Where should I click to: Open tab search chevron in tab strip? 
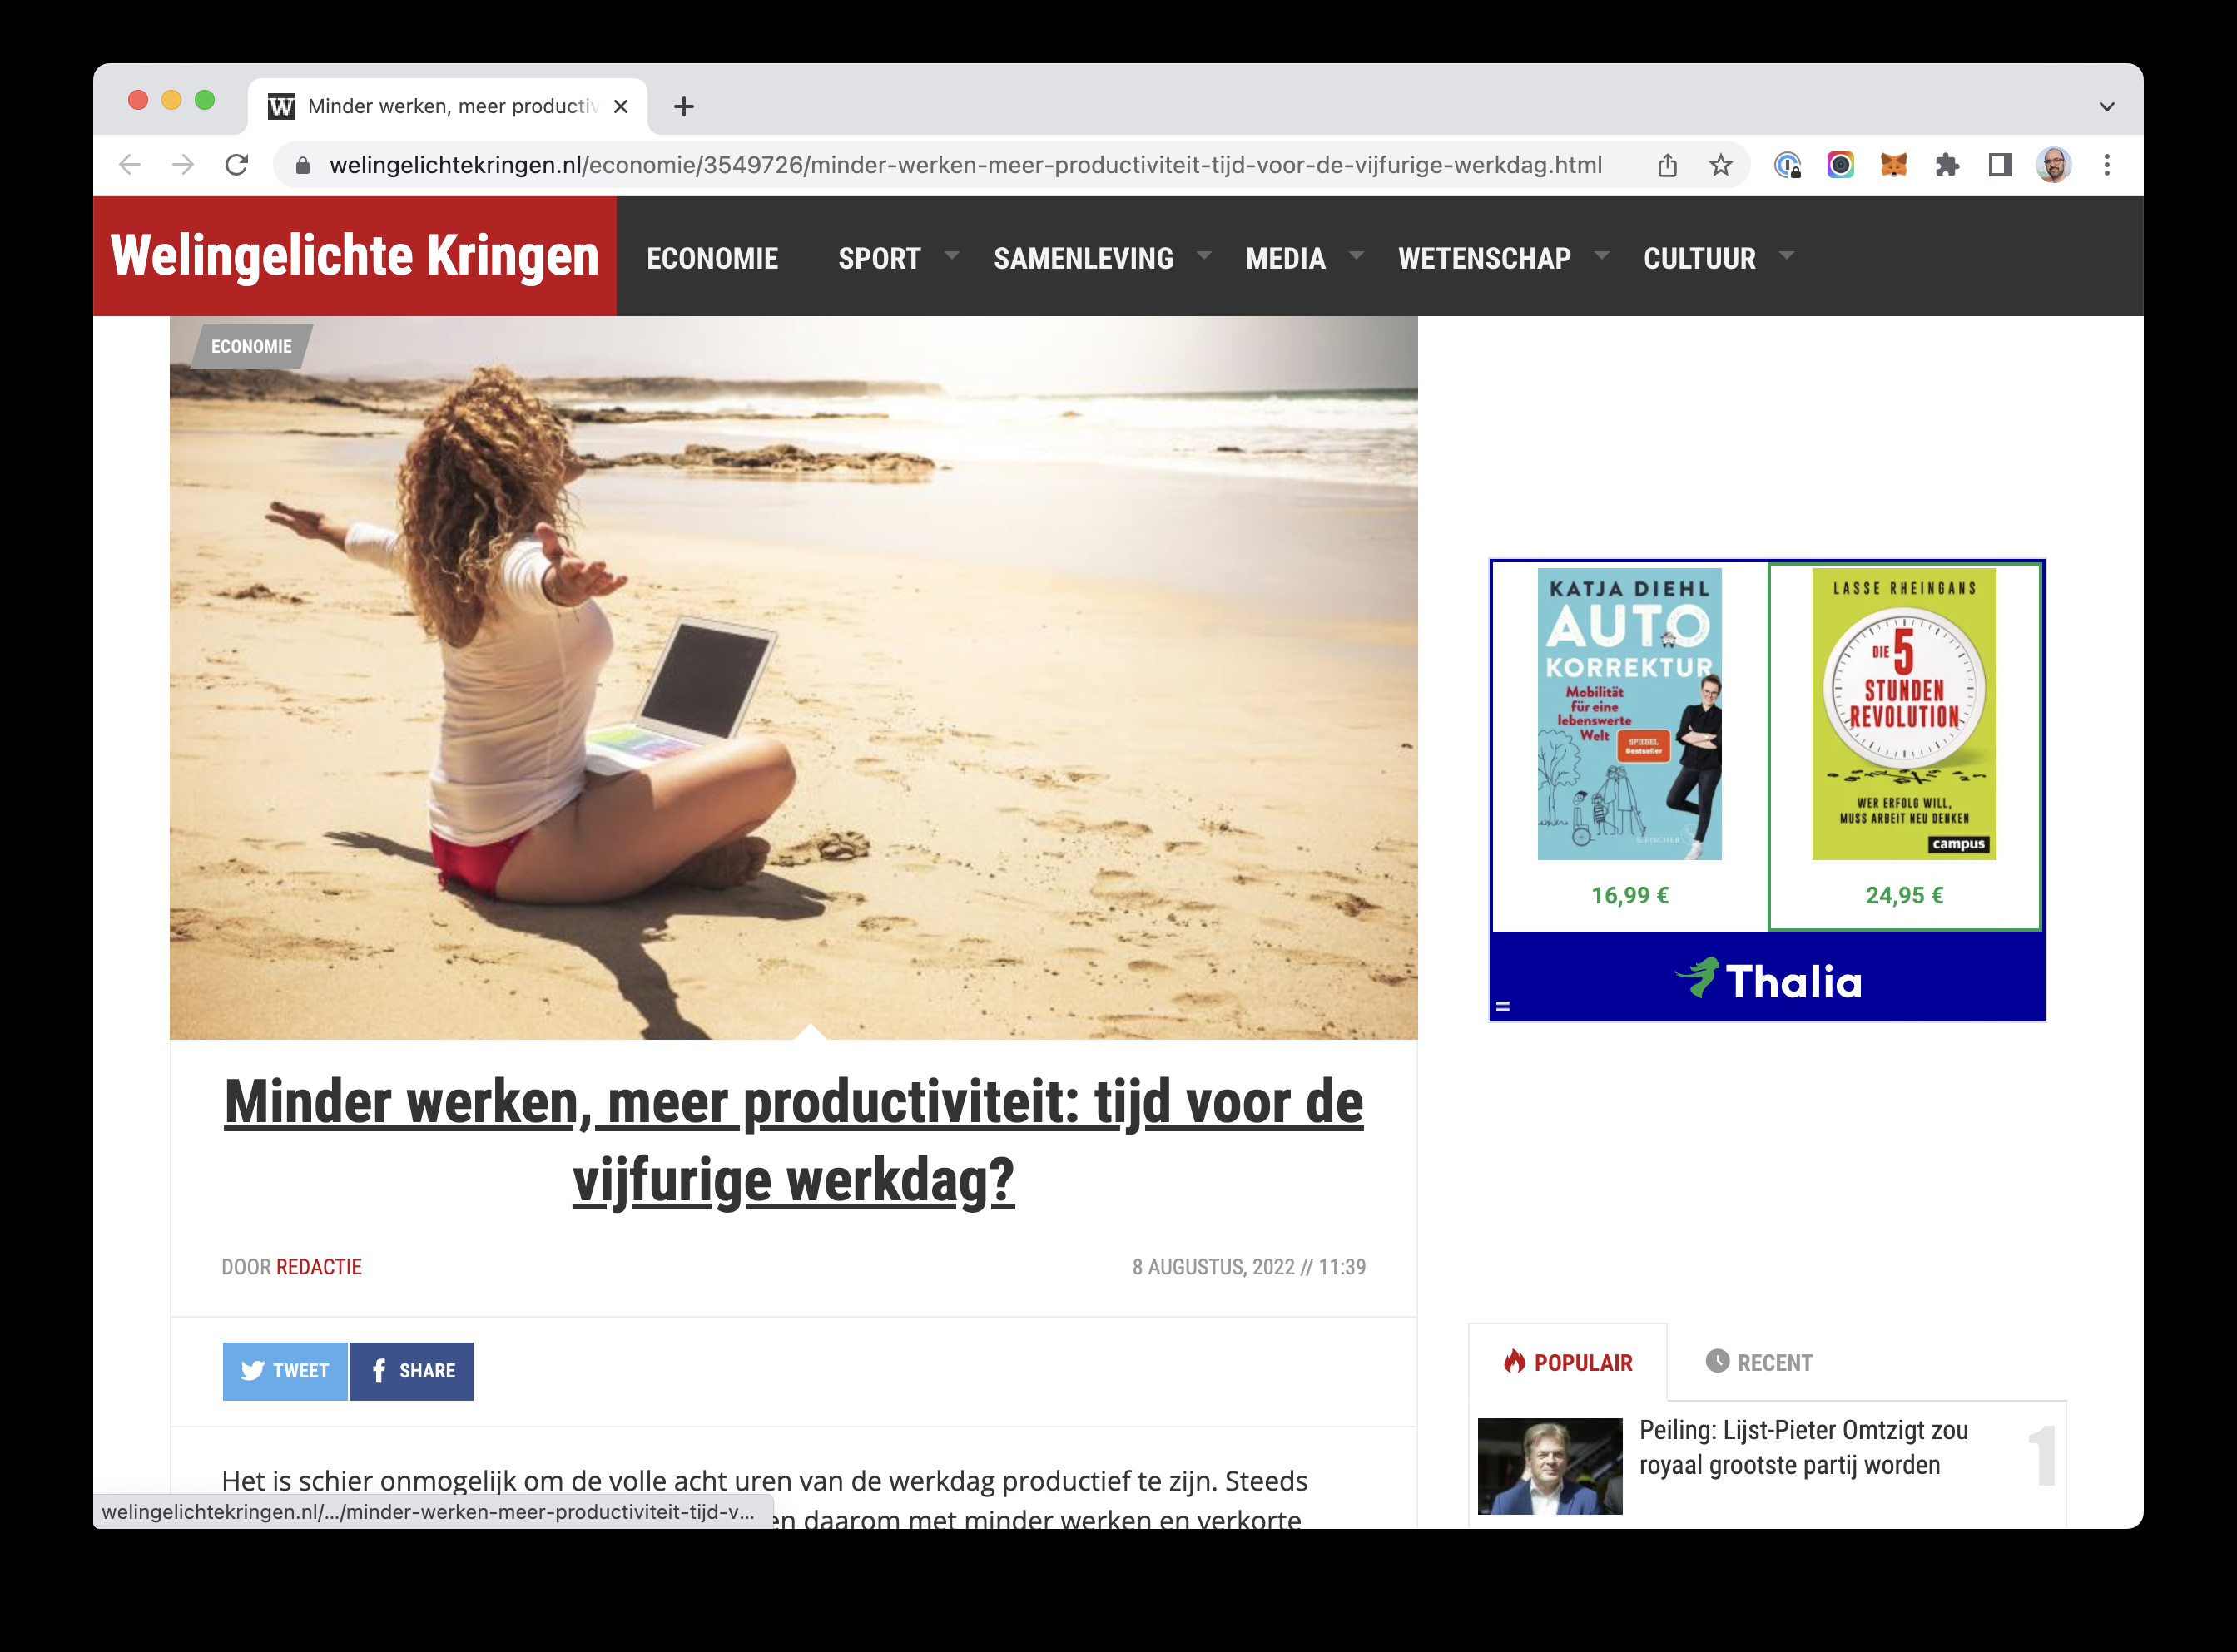(2106, 106)
